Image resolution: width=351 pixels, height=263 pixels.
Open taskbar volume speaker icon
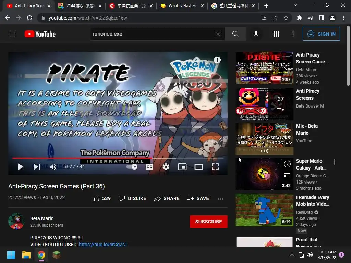tap(310, 255)
